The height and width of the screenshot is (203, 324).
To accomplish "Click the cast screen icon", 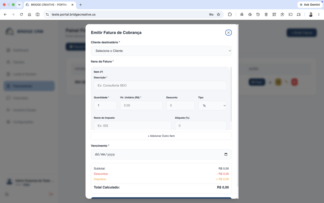I will (290, 15).
